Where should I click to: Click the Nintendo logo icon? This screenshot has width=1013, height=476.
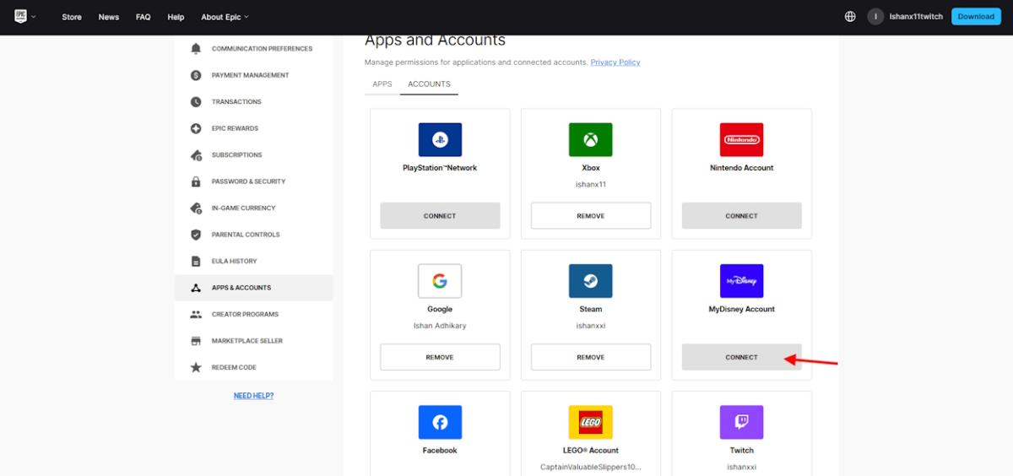click(x=741, y=140)
